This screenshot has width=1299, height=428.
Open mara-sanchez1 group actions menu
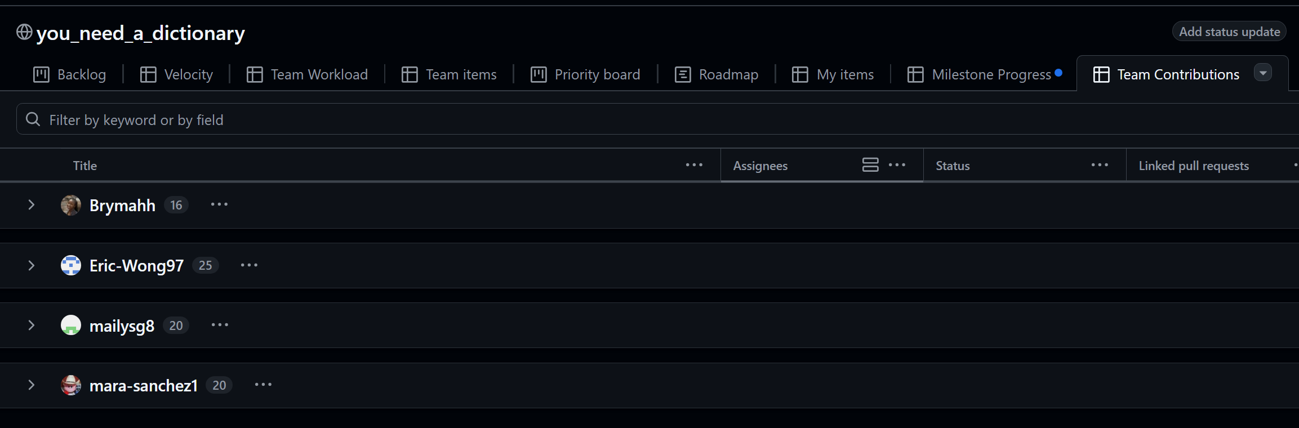[263, 385]
